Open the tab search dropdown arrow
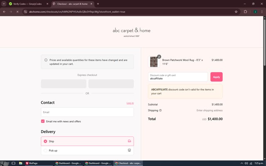Viewport: 266px width, 166px height. coord(4,4)
